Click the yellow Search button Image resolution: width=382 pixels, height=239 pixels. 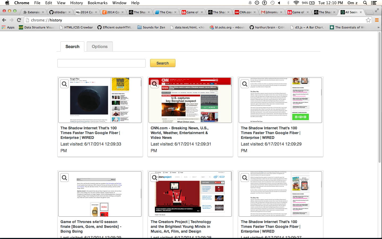(x=163, y=63)
